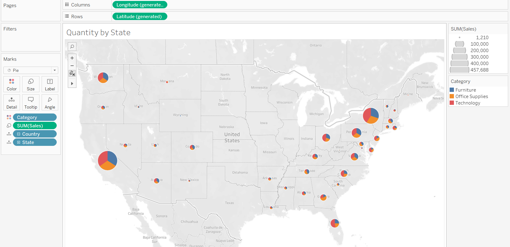Image resolution: width=510 pixels, height=247 pixels.
Task: Click the Rows shelf icon
Action: click(67, 16)
